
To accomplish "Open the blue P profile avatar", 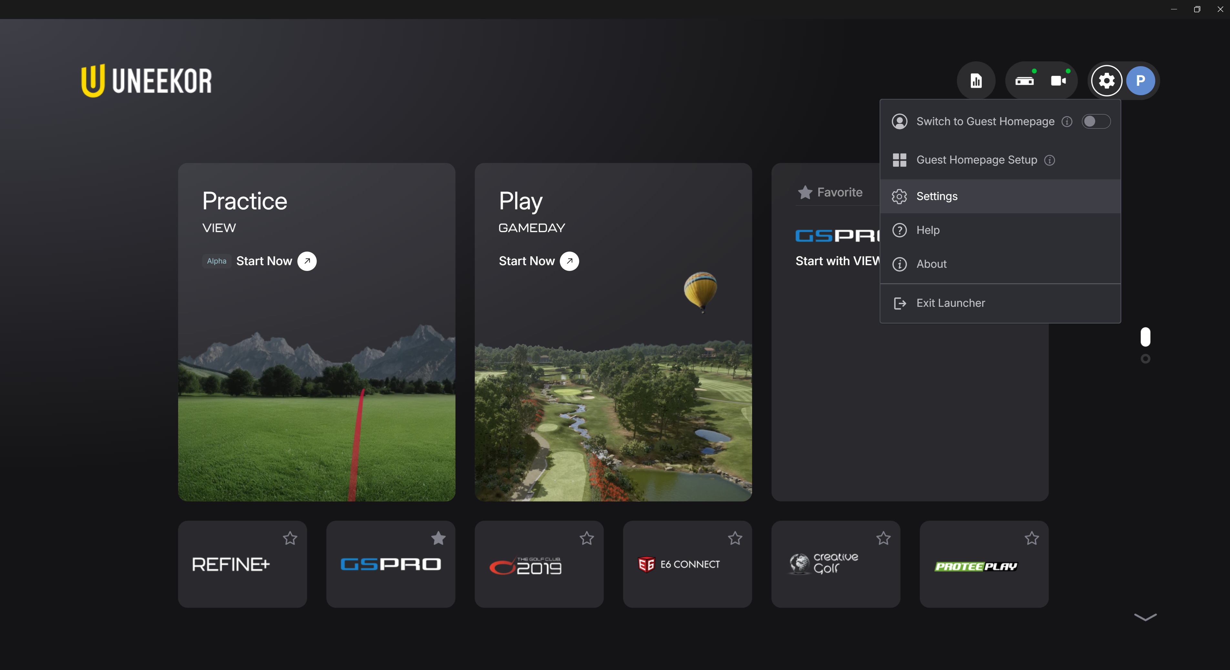I will (x=1141, y=81).
